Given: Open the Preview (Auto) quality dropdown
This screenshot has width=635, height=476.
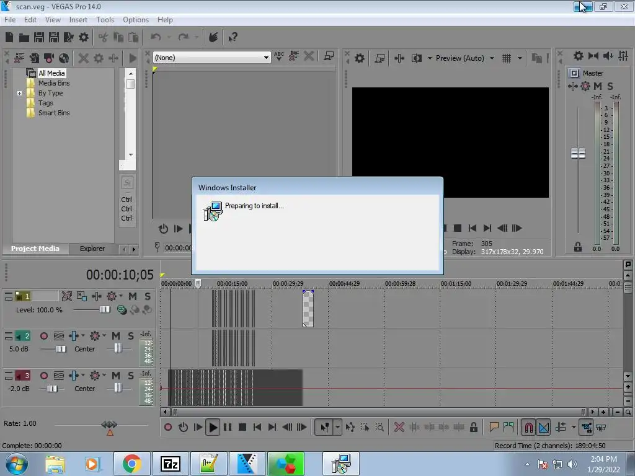Looking at the screenshot, I should click(x=492, y=58).
